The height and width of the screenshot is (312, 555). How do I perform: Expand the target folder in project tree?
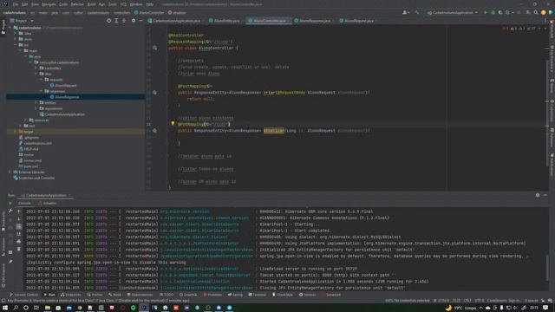tap(15, 132)
